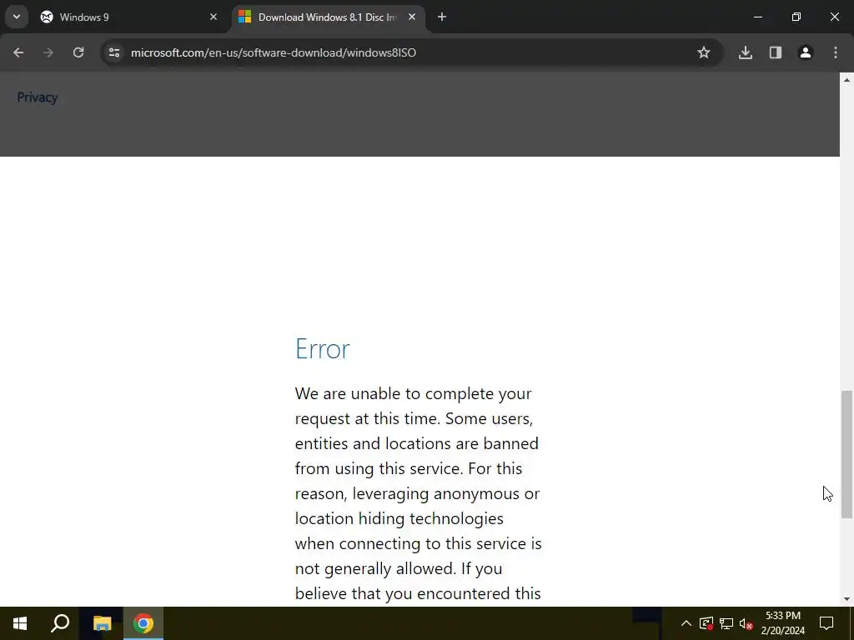Restore down the Chrome window
This screenshot has height=640, width=854.
coord(796,17)
